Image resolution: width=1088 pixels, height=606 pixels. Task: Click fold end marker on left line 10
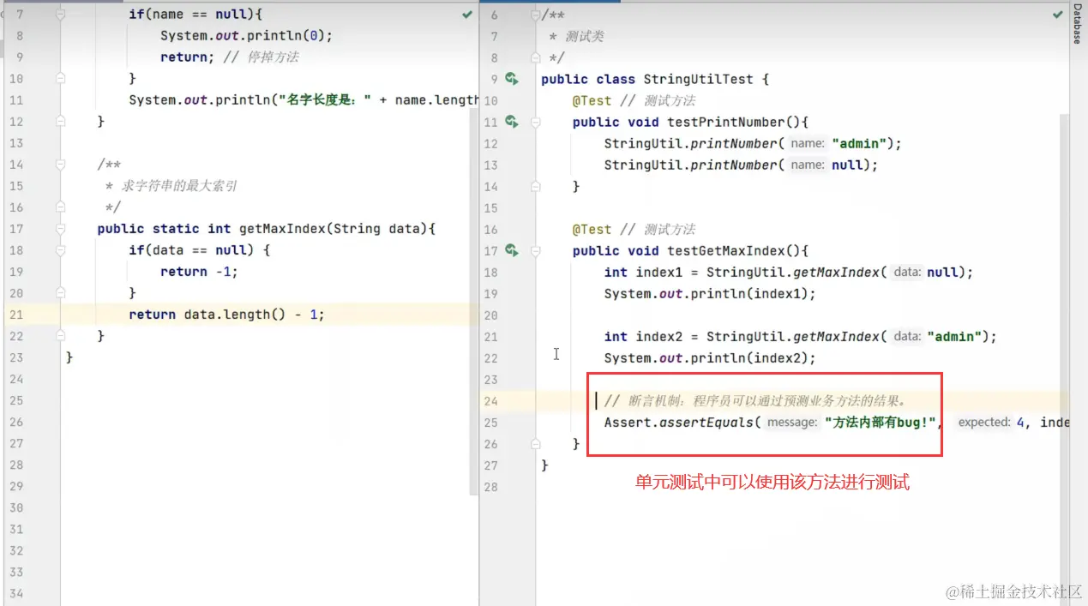point(61,79)
